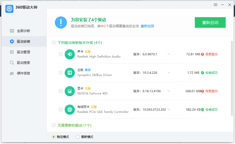Click the vertical scrollbar of driver list
This screenshot has height=144, width=235.
232,78
